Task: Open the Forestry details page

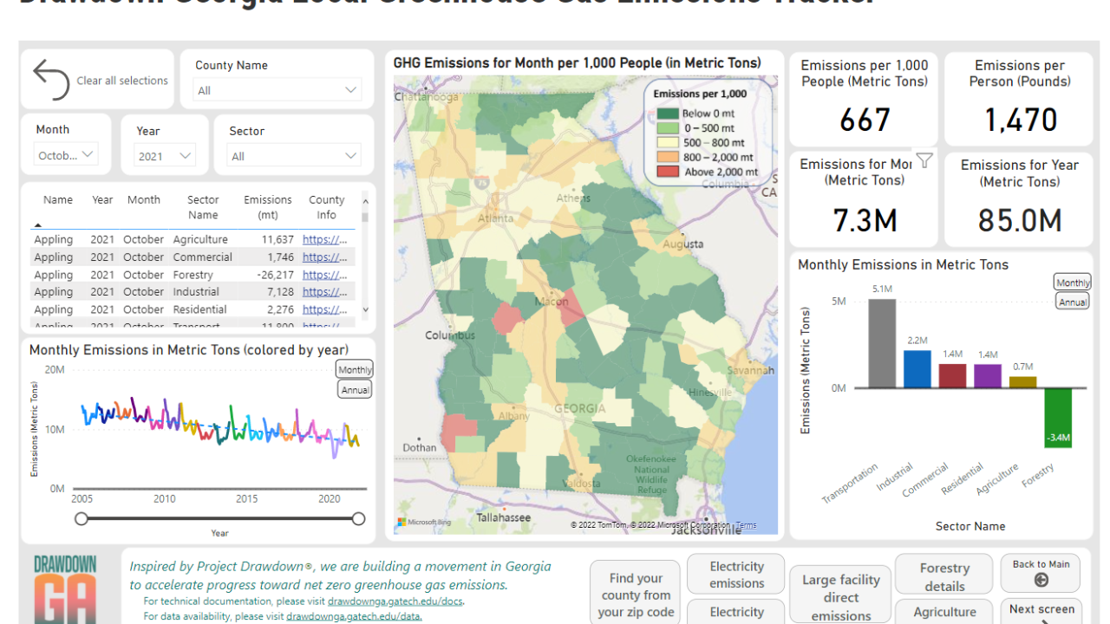Action: point(943,576)
